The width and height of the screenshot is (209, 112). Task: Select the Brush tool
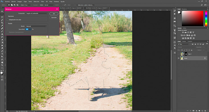point(2,31)
